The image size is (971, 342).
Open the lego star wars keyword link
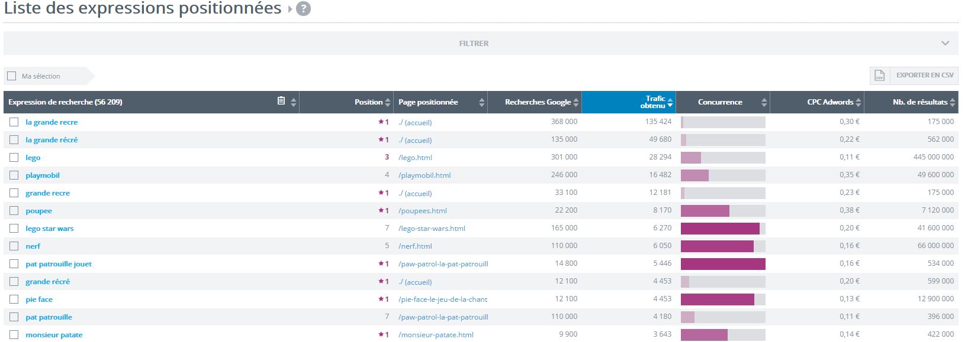click(50, 229)
